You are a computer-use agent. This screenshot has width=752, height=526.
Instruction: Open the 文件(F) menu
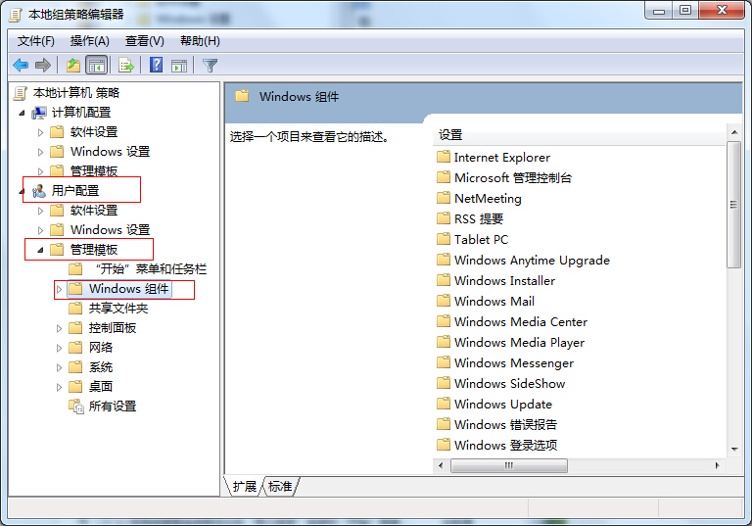[36, 41]
